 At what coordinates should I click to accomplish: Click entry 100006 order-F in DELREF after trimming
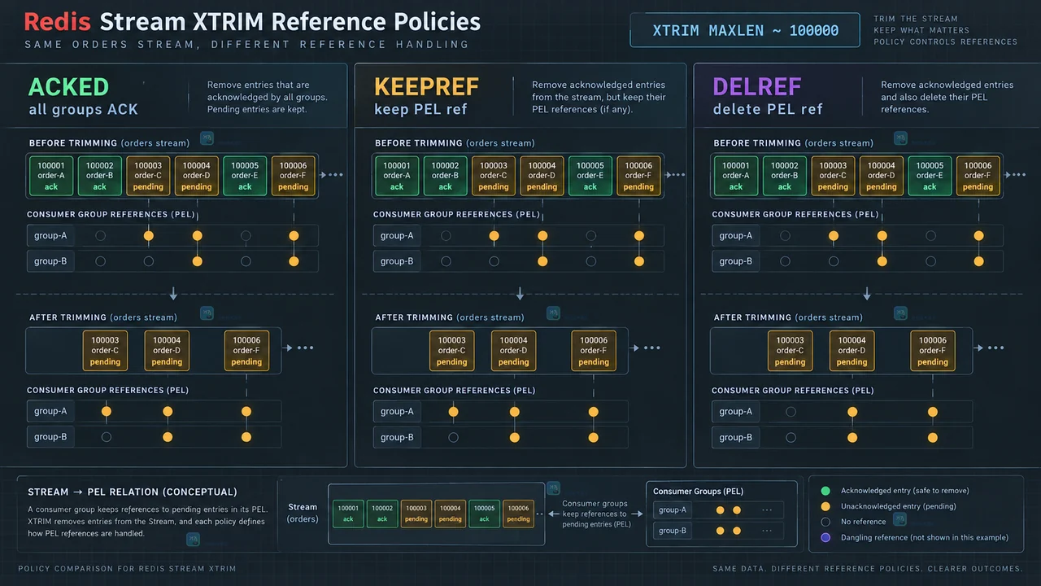[x=932, y=351]
